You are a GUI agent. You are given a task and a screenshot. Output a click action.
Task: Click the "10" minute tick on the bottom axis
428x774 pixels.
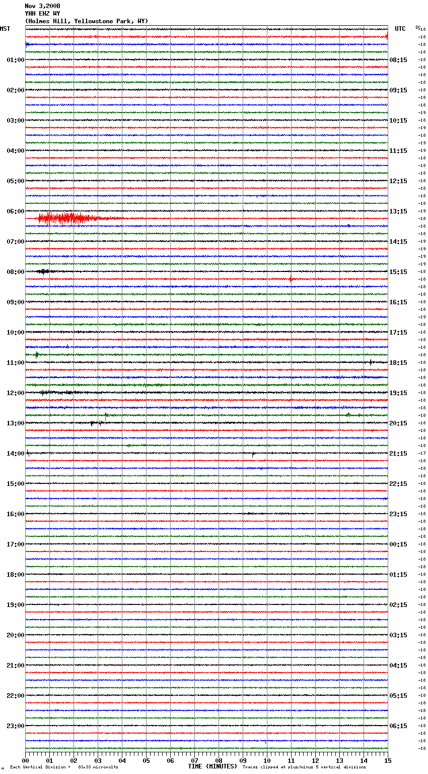point(267,760)
